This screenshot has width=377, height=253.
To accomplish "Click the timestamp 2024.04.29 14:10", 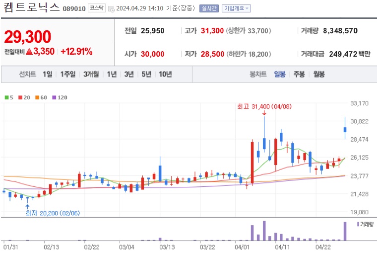I will pos(140,8).
